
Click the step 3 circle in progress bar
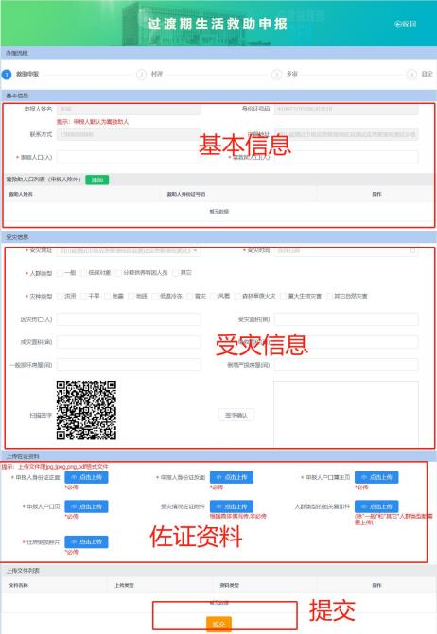tap(276, 75)
